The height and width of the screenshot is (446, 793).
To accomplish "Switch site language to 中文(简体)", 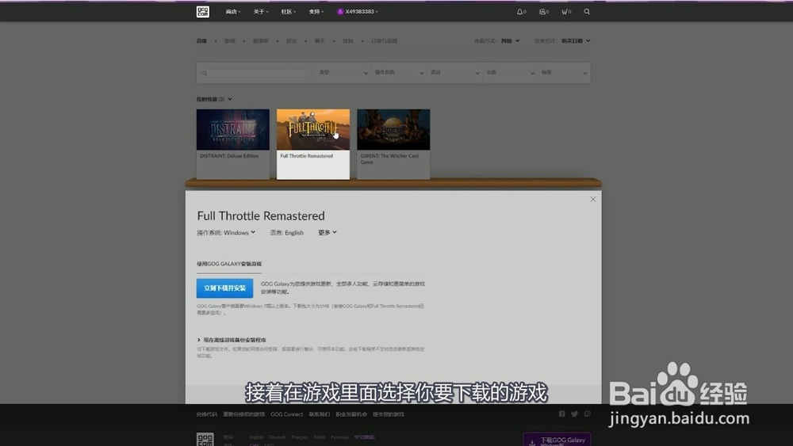I will 365,437.
